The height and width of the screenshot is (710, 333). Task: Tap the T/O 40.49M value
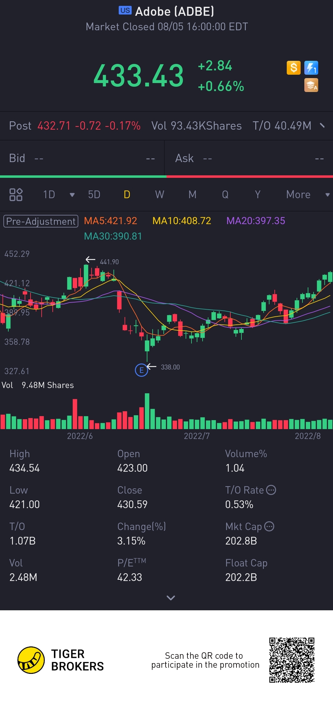click(282, 126)
